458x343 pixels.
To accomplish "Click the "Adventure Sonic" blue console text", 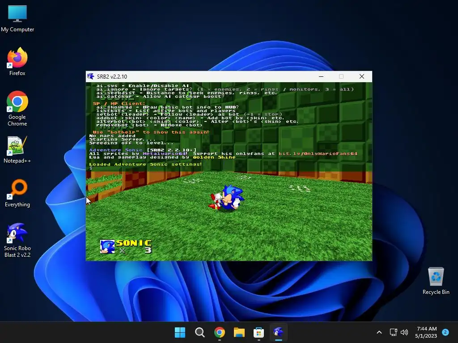I will point(116,150).
